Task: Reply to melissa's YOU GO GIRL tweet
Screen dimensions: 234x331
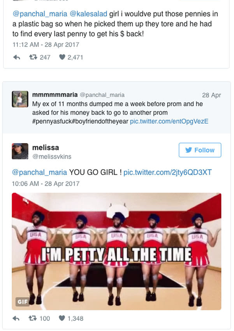Action: tap(16, 318)
